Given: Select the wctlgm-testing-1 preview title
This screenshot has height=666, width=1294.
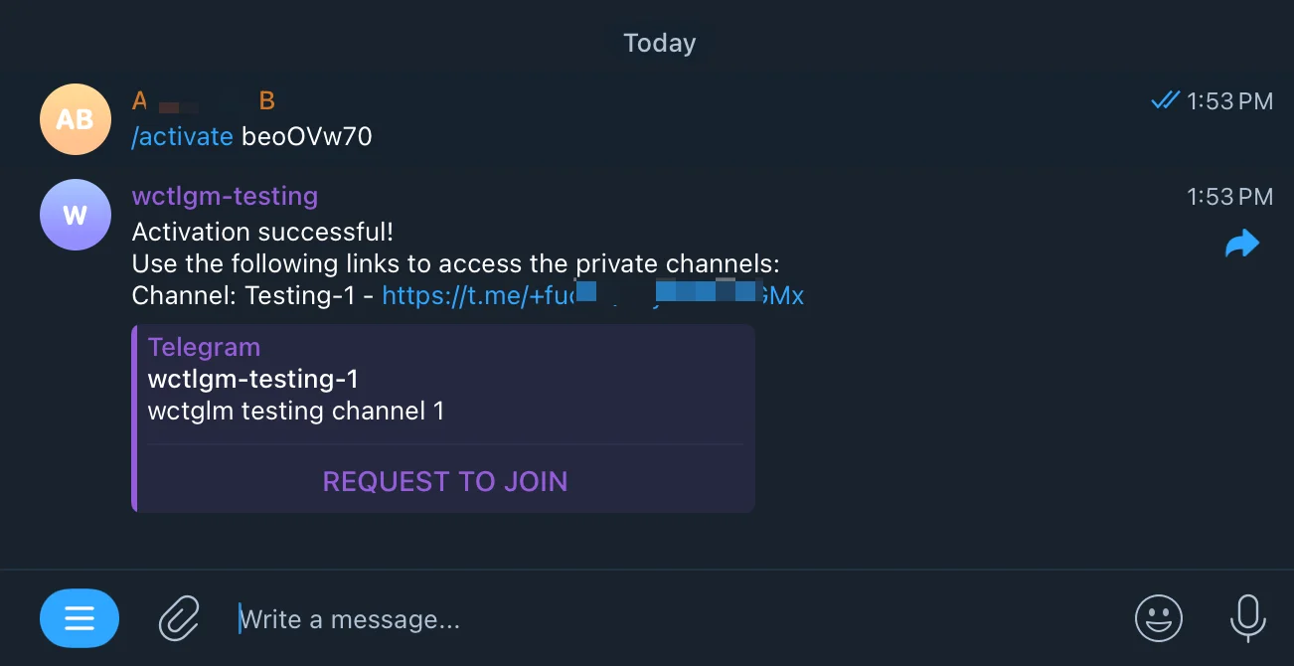Looking at the screenshot, I should [252, 379].
